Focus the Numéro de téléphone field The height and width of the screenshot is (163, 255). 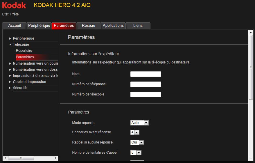tap(146, 84)
